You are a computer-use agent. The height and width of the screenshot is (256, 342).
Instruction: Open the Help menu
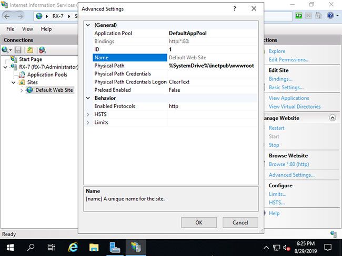[x=46, y=29]
